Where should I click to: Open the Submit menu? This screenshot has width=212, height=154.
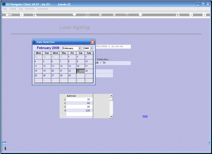tap(13, 9)
